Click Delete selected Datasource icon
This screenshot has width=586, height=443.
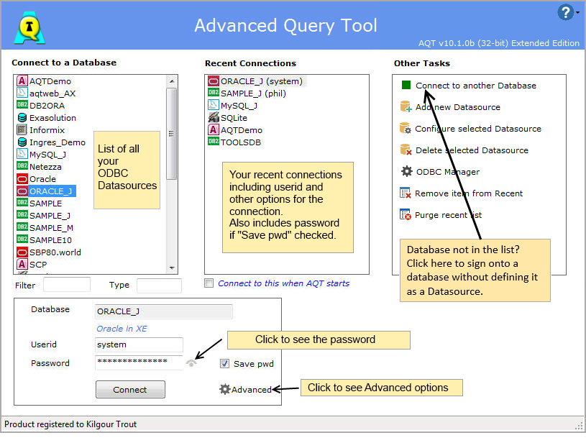pos(406,150)
